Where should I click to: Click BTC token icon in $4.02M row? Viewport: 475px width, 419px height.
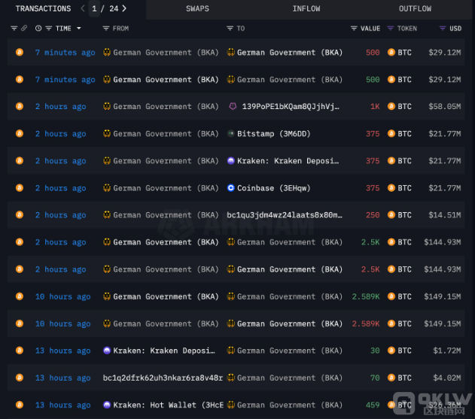coord(391,378)
